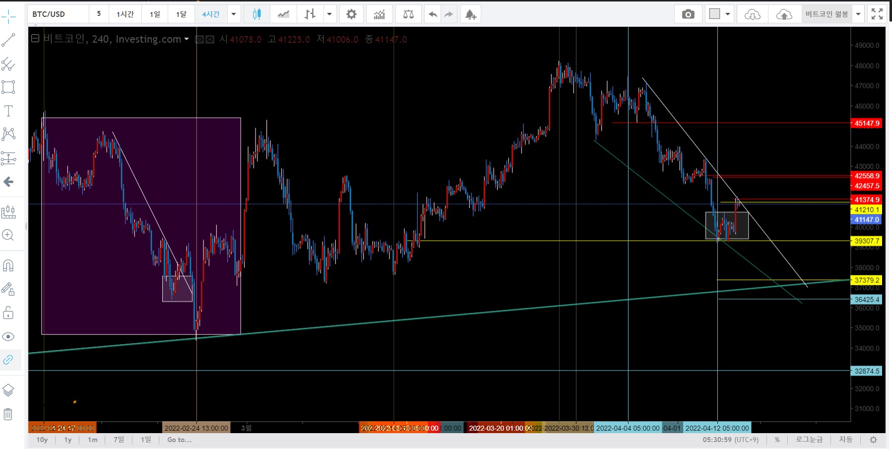Click the compare scales icon
892x449 pixels.
408,14
